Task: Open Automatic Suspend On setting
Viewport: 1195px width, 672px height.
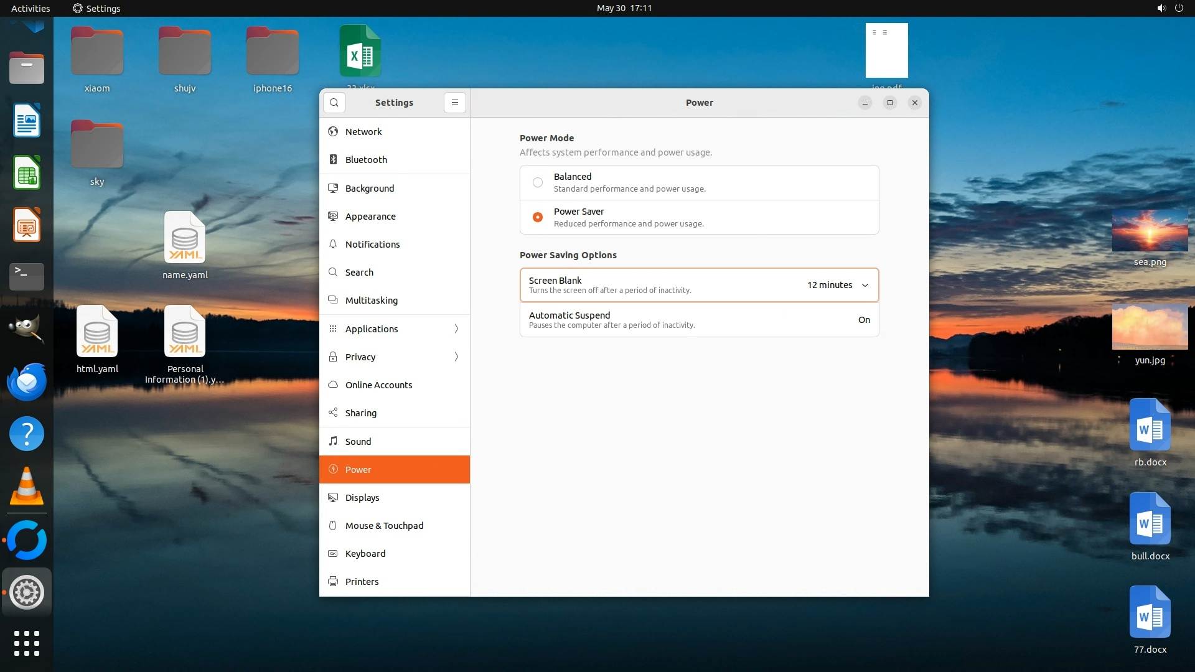Action: tap(864, 320)
